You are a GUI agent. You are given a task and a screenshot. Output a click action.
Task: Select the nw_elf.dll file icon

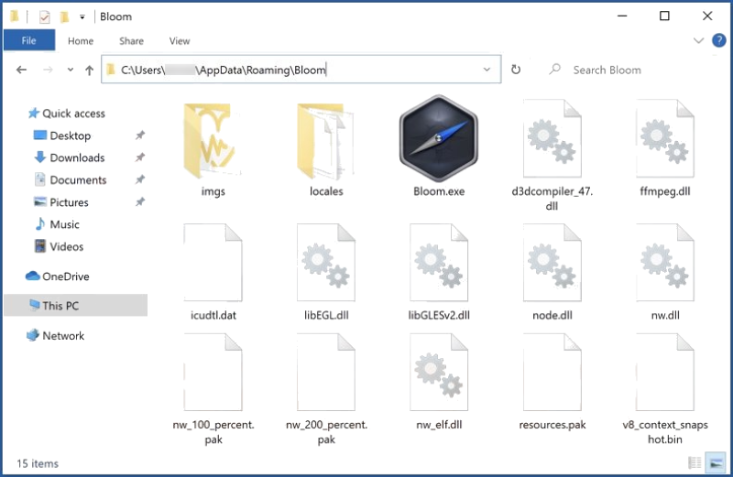439,373
